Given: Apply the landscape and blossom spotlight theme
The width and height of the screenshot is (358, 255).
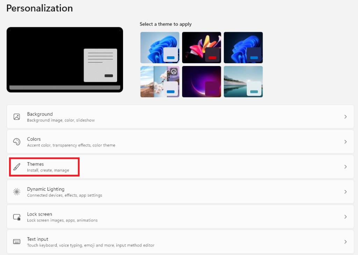Looking at the screenshot, I should [160, 82].
